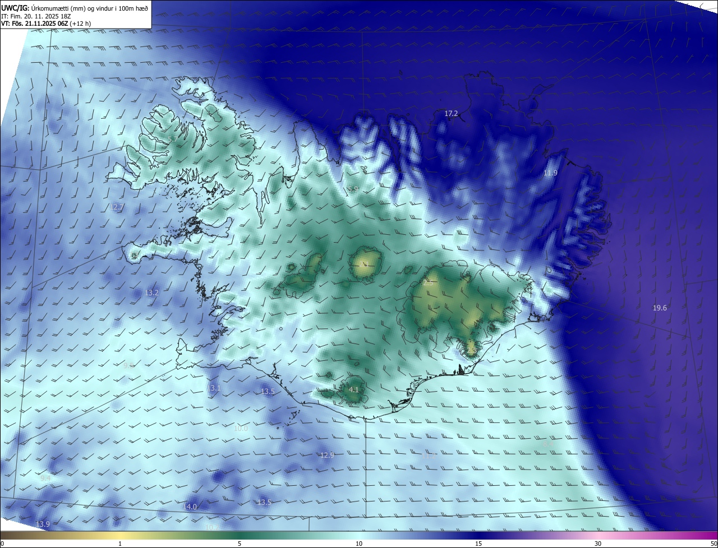Image resolution: width=718 pixels, height=548 pixels.
Task: Click the 13.2 value on the map
Action: point(152,292)
